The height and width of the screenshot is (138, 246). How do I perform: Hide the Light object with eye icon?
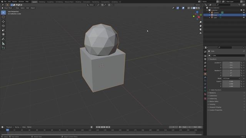click(x=244, y=18)
